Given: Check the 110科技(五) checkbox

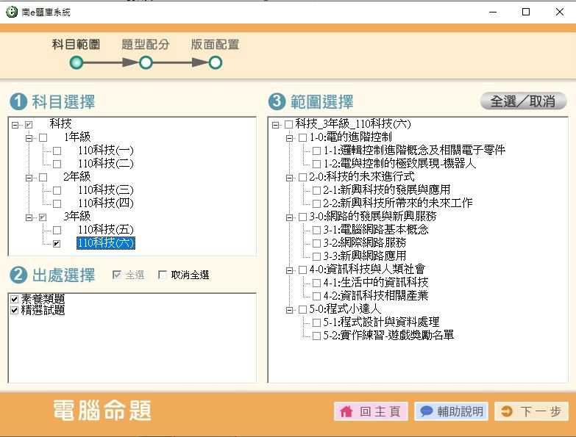Looking at the screenshot, I should pos(57,230).
